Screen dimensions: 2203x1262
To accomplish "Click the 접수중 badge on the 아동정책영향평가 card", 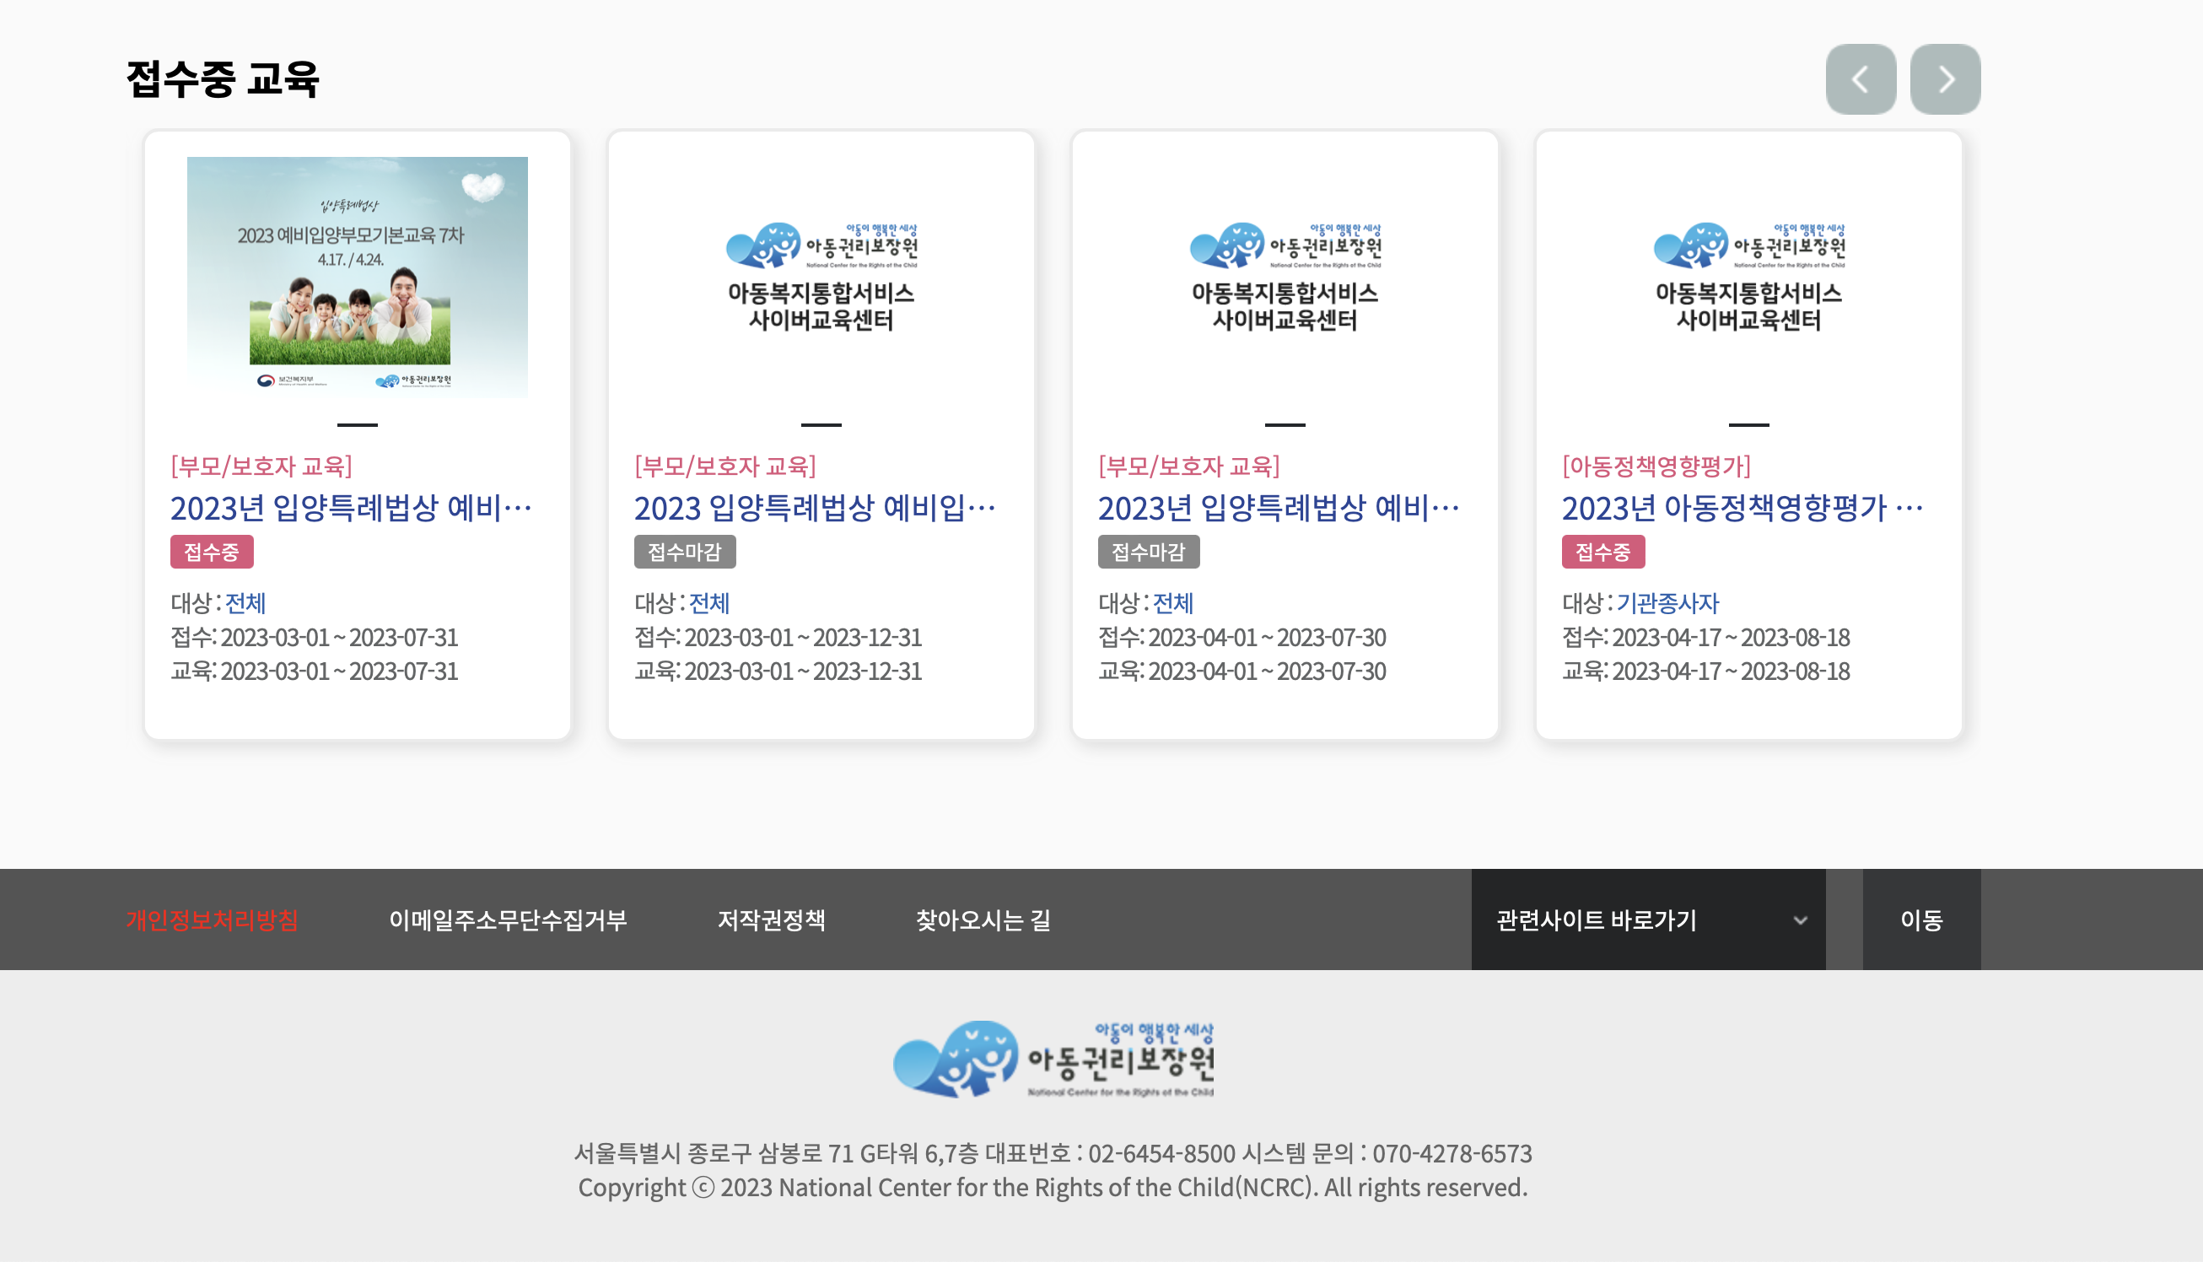I will (1602, 551).
